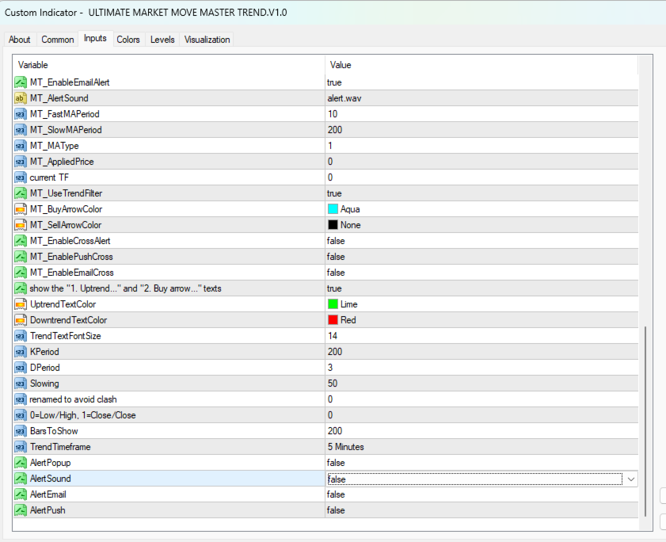This screenshot has width=666, height=542.
Task: Click the MT_EnableCrossAlert boolean icon
Action: click(x=21, y=241)
